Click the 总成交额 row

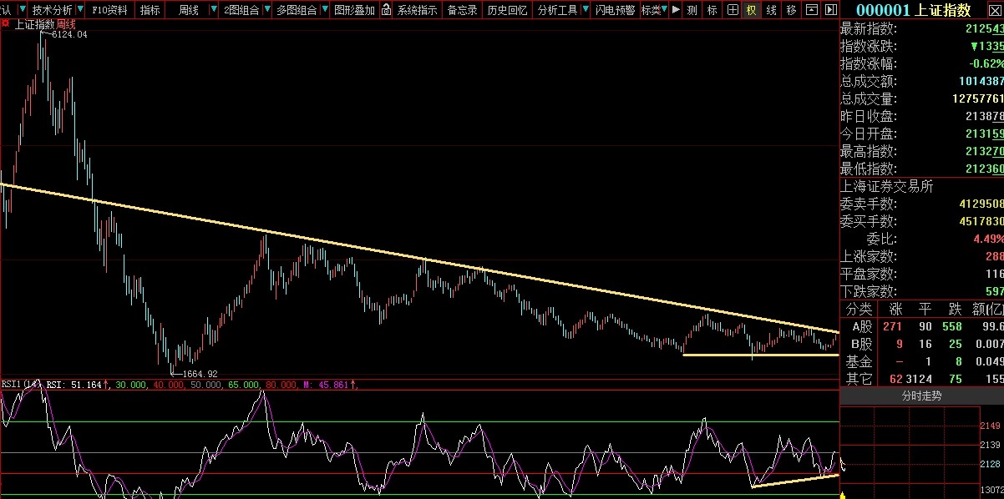pyautogui.click(x=921, y=82)
